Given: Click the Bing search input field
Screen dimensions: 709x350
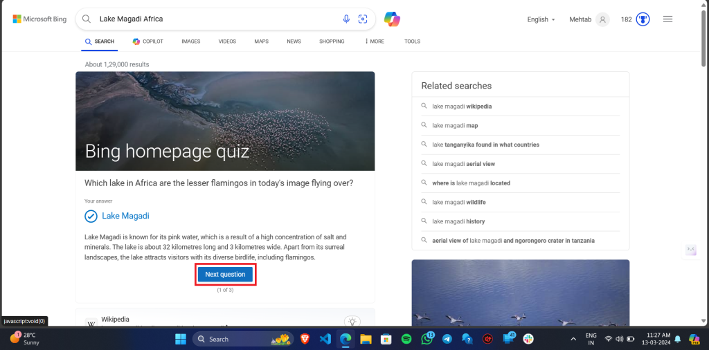Looking at the screenshot, I should (215, 19).
